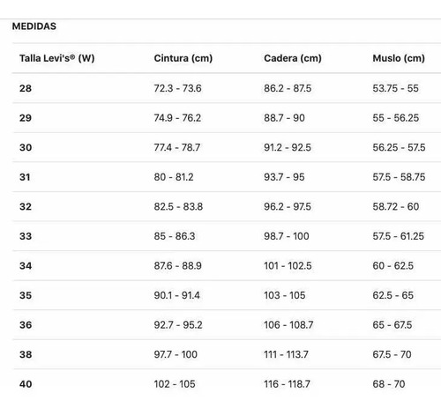Select size 31 row label
The height and width of the screenshot is (408, 441).
point(25,177)
